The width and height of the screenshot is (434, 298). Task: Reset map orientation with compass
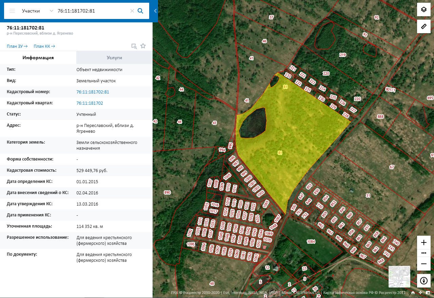coord(423,281)
